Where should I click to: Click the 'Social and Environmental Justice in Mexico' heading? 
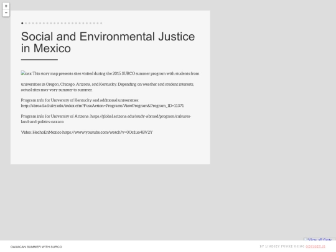[x=108, y=42]
